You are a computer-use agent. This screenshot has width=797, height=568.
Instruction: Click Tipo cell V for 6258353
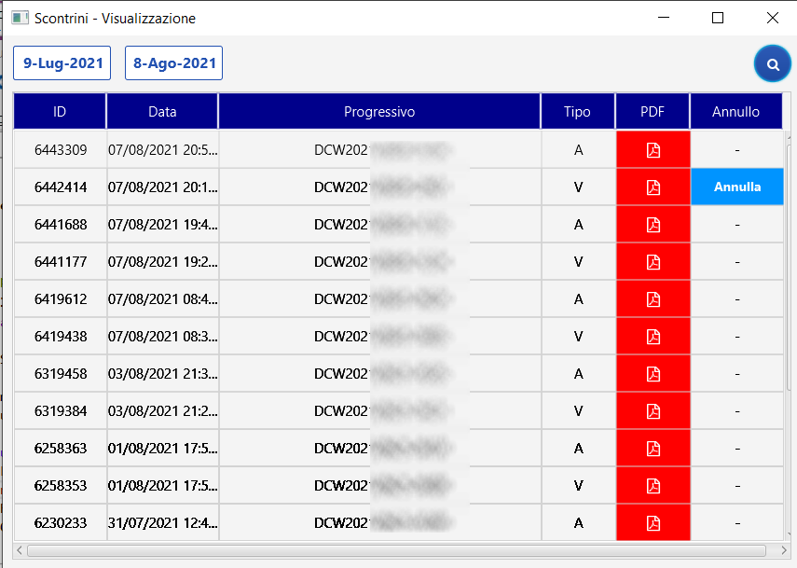pyautogui.click(x=579, y=486)
